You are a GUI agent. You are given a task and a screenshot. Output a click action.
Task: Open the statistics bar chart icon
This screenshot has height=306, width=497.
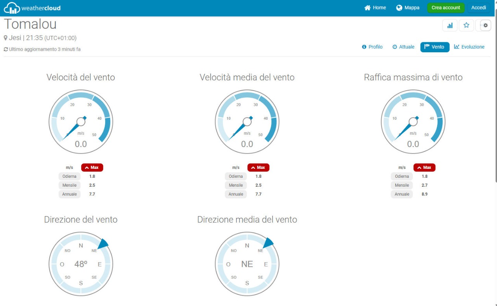(x=450, y=26)
